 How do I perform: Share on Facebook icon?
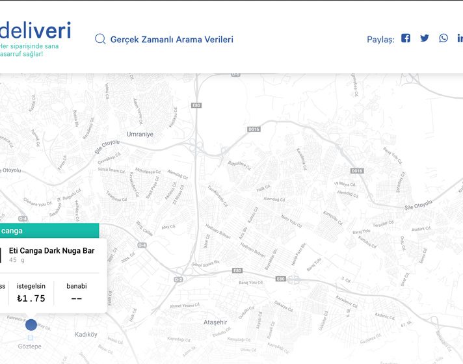(x=406, y=38)
